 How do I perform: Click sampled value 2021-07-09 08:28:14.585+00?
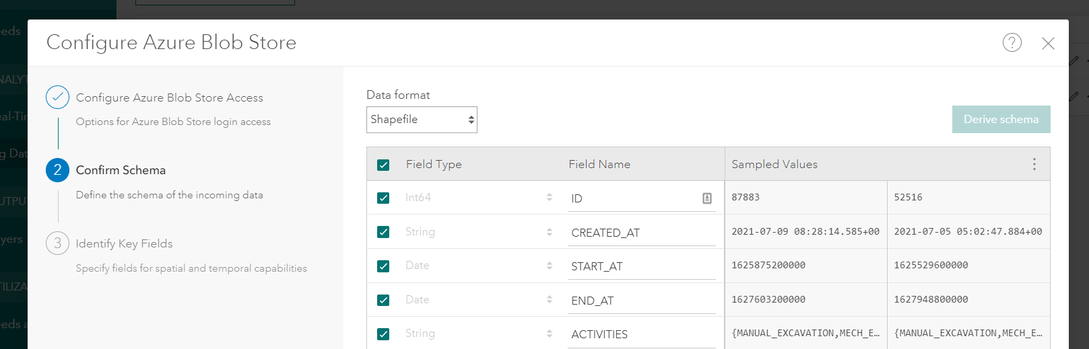pos(805,231)
